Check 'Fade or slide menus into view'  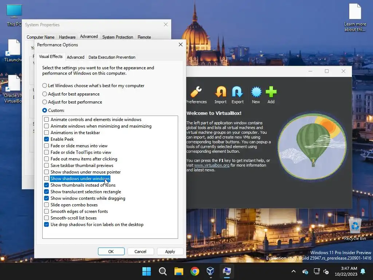[46, 145]
